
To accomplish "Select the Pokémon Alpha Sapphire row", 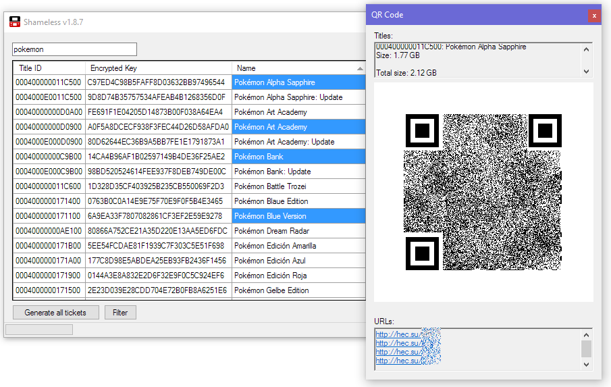I will click(x=190, y=82).
